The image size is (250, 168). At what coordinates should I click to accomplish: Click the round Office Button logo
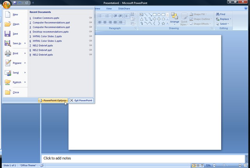tap(7, 5)
